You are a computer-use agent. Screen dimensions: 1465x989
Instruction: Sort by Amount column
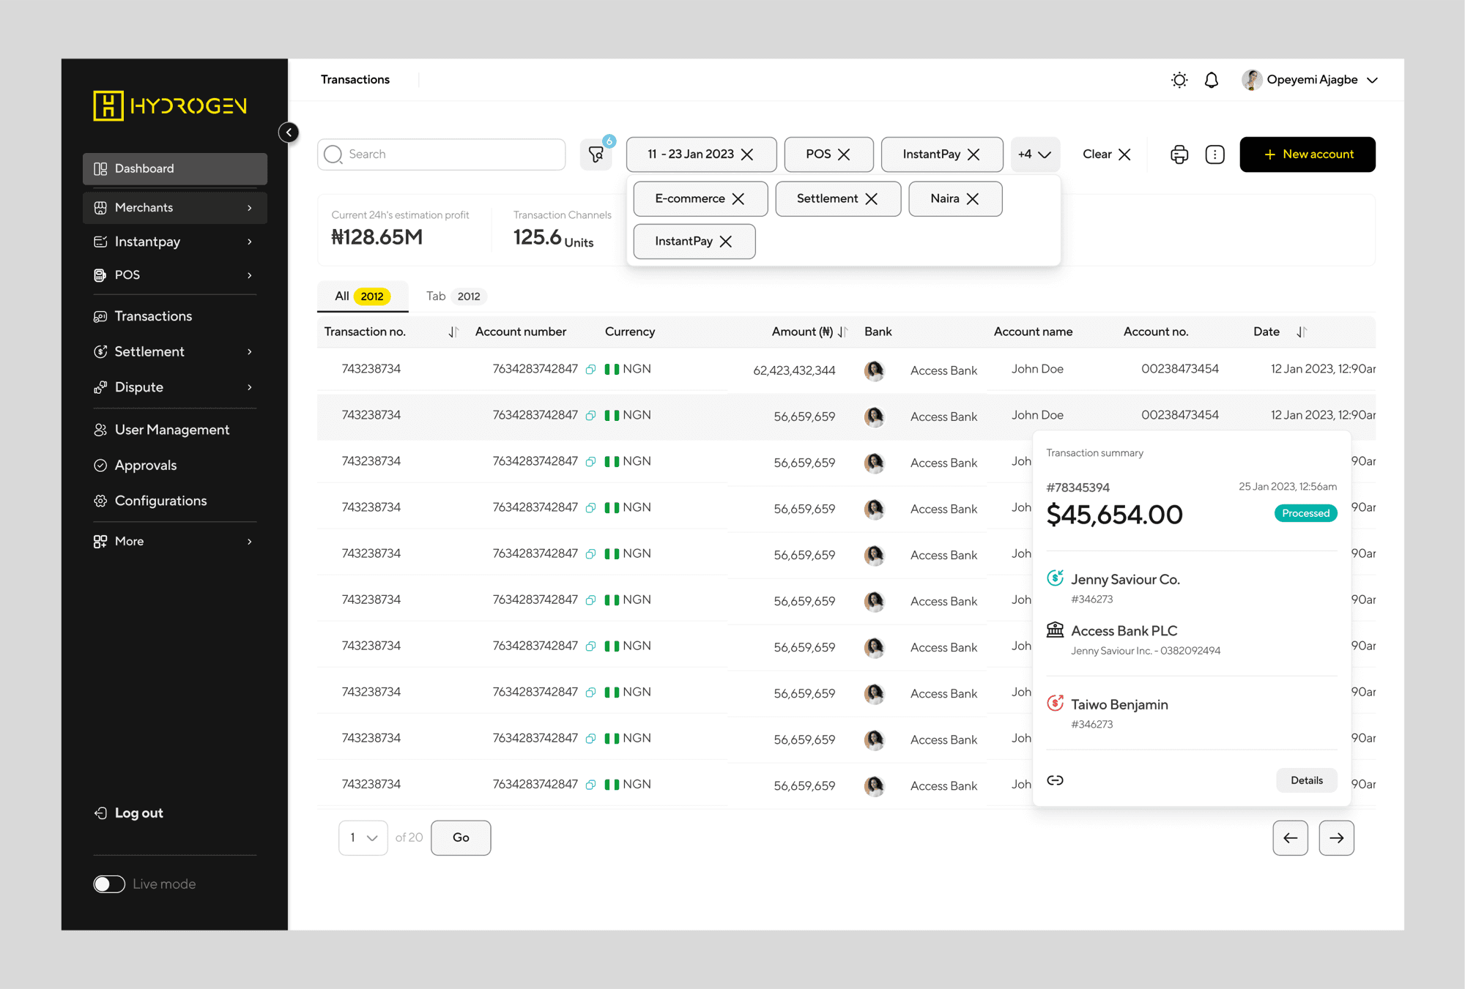[x=842, y=332]
